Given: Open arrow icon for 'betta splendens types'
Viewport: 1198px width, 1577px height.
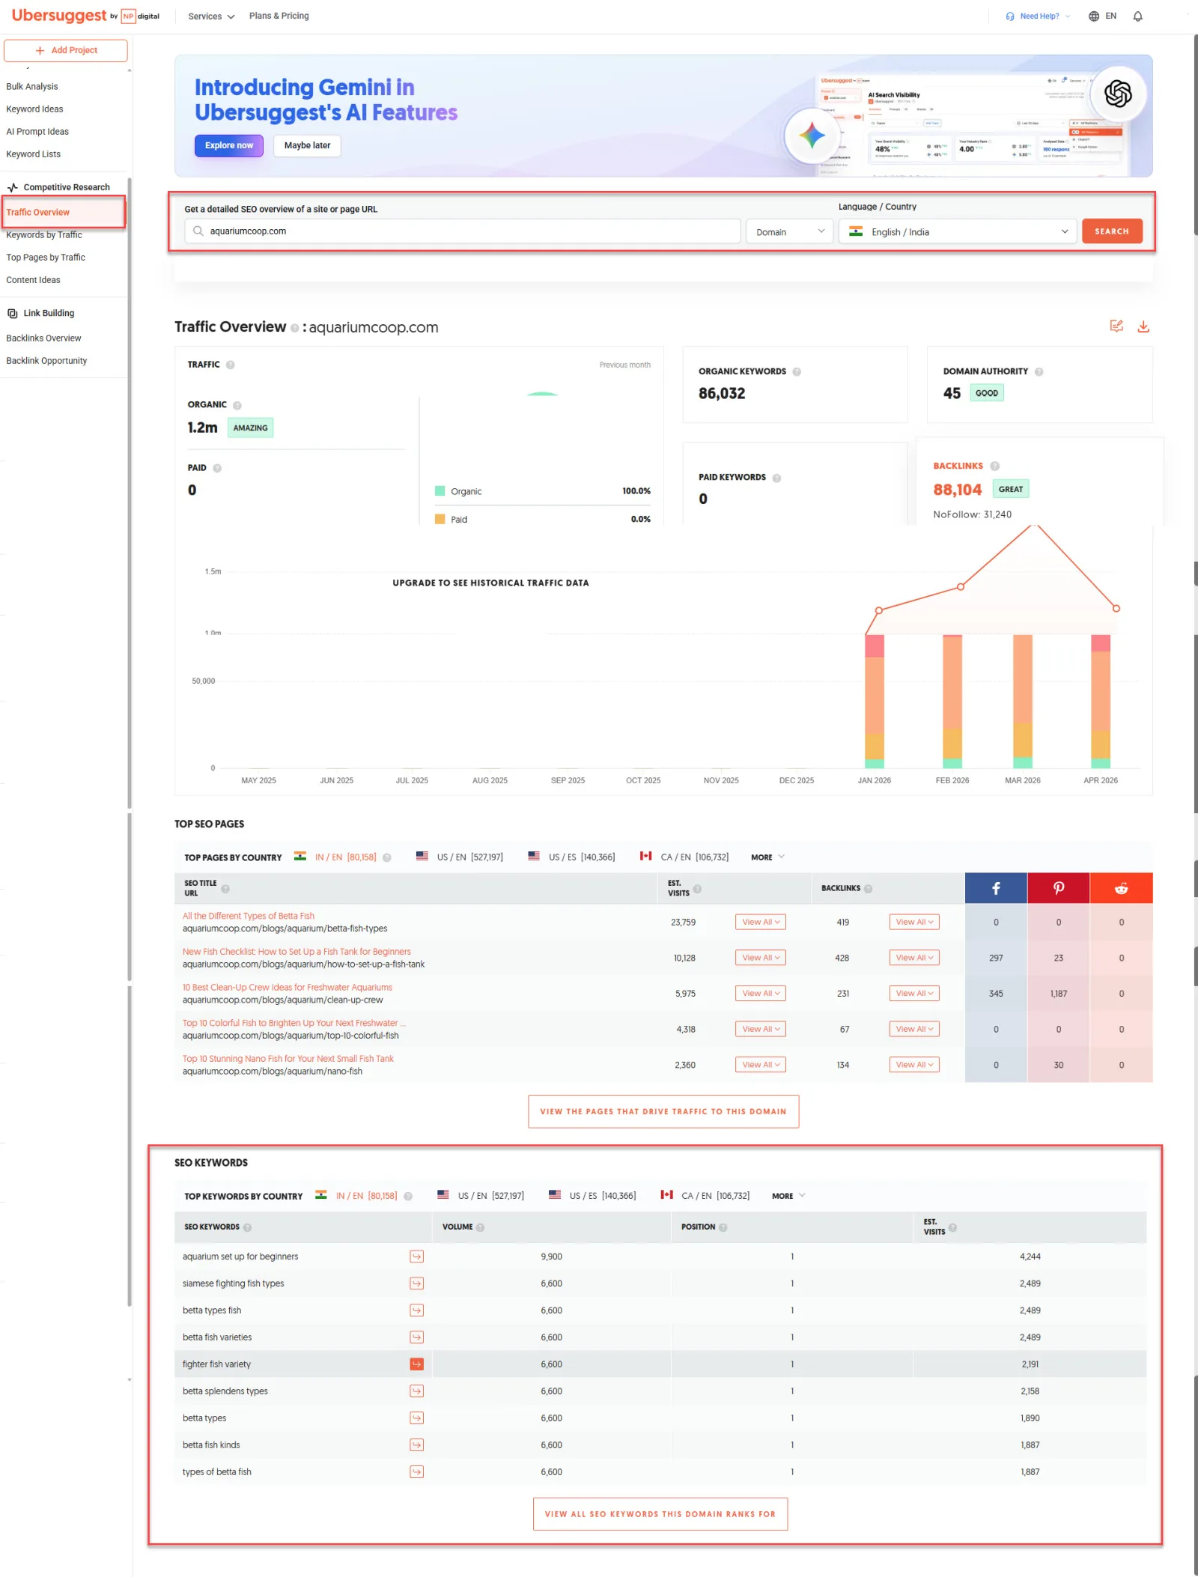Looking at the screenshot, I should pos(417,1391).
